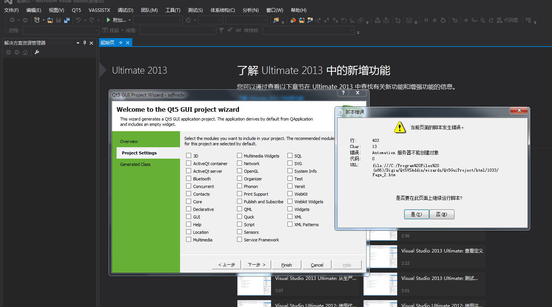The height and width of the screenshot is (307, 552).
Task: Click the Navigate Backward arrow icon
Action: [12, 20]
